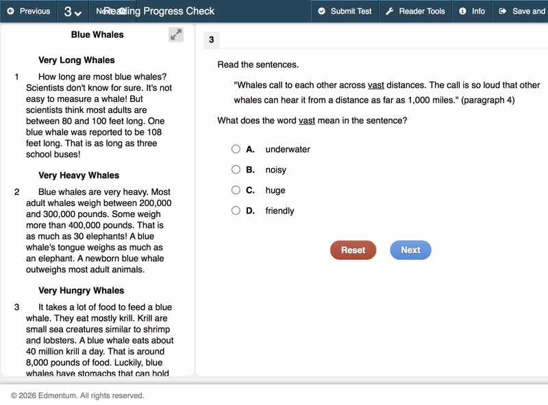This screenshot has height=405, width=548.
Task: Click the Edmentum copyright footer text
Action: pyautogui.click(x=77, y=395)
